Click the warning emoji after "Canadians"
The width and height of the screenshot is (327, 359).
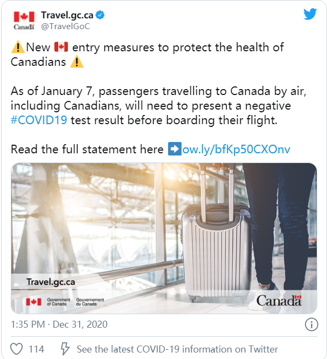tap(77, 62)
